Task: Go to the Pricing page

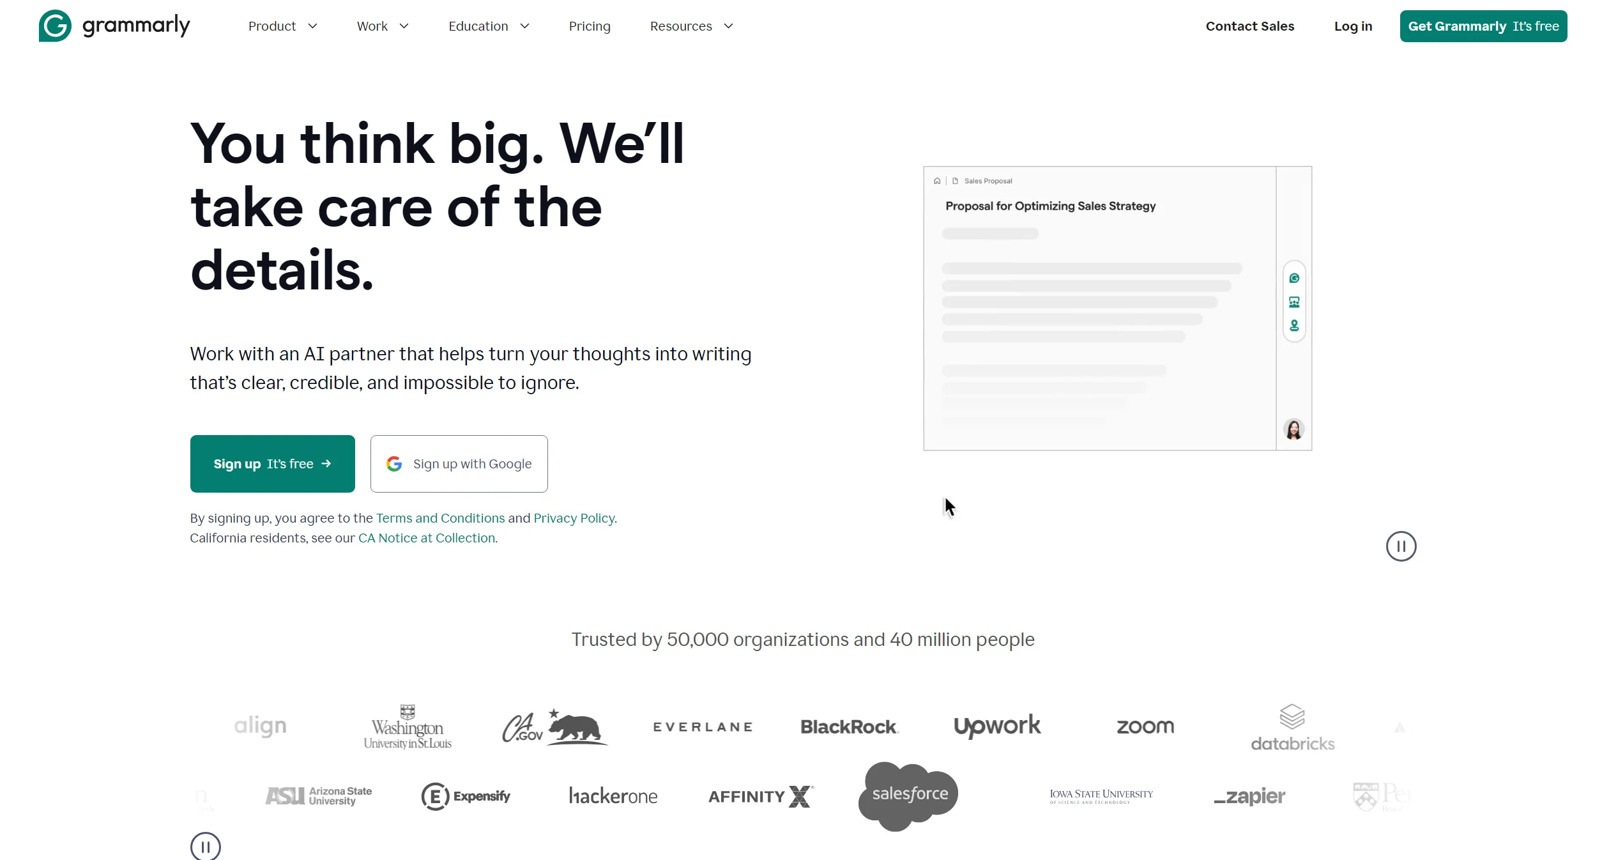Action: click(x=589, y=26)
